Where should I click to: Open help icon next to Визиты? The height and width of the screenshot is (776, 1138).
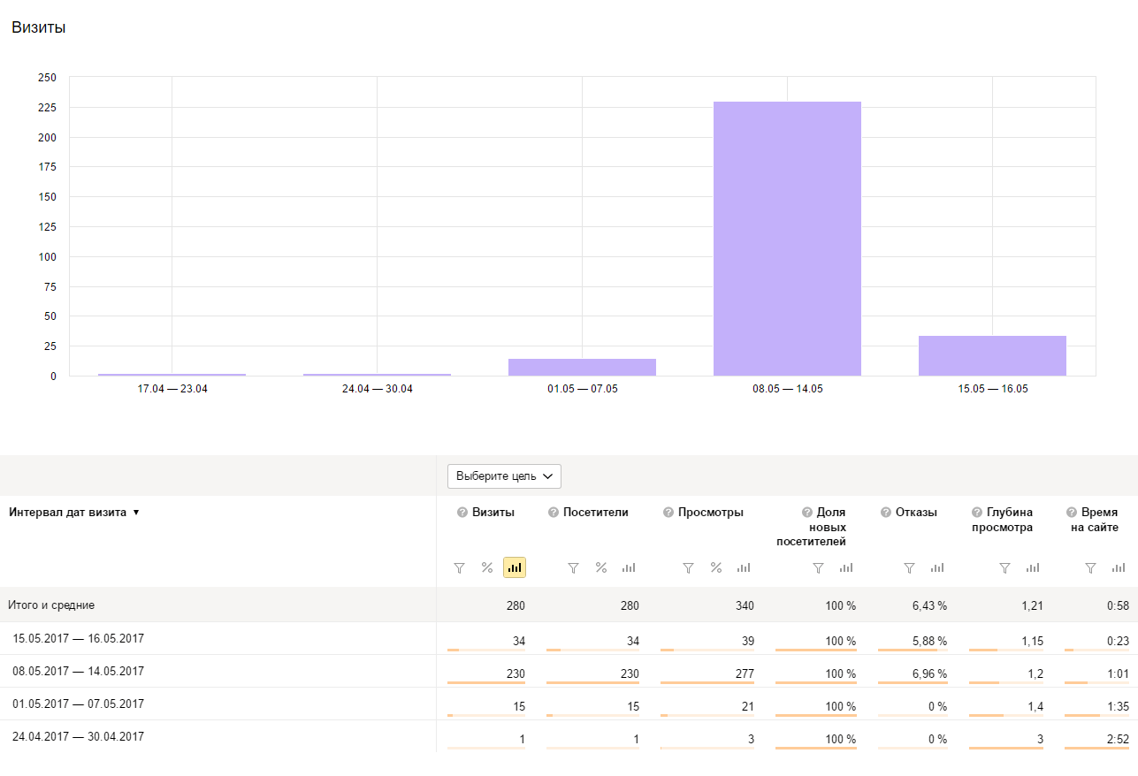462,513
